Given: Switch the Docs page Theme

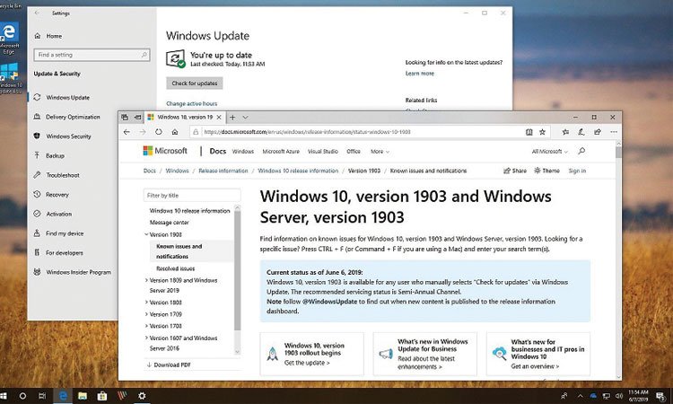Looking at the screenshot, I should click(x=546, y=171).
